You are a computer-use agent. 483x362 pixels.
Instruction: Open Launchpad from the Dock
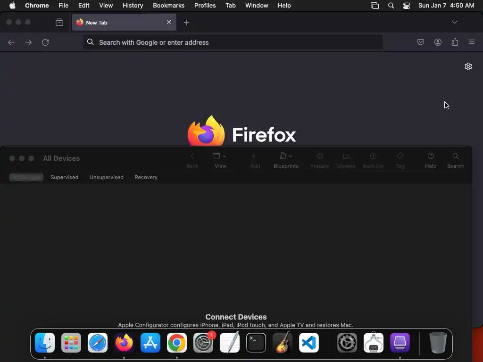pyautogui.click(x=71, y=343)
